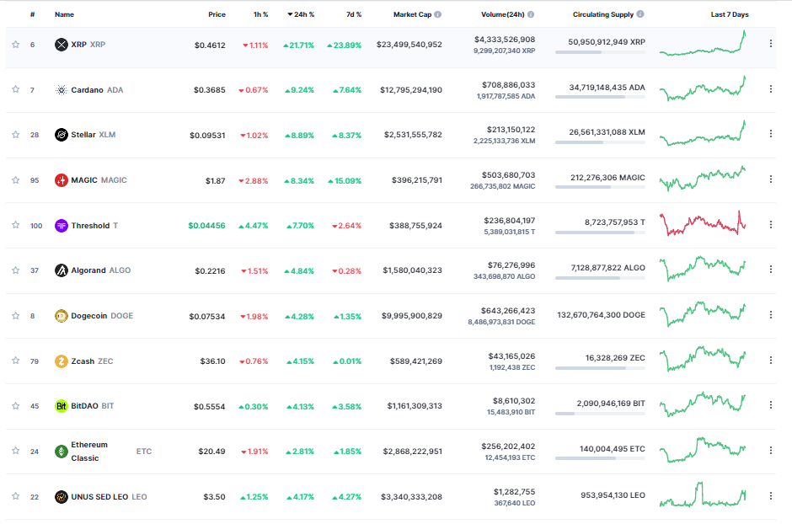Open the three-dot menu for XRP
The image size is (792, 524).
[x=771, y=44]
